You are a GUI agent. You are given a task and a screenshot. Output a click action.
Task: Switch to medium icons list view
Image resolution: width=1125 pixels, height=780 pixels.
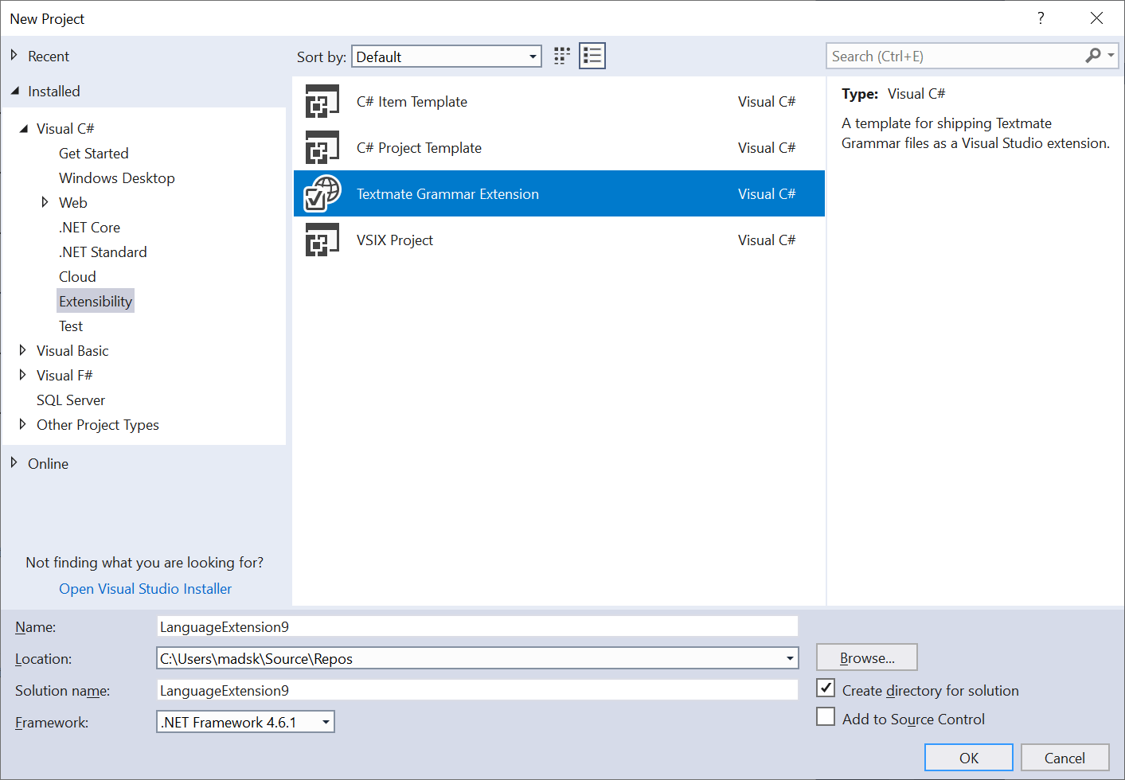pos(592,56)
